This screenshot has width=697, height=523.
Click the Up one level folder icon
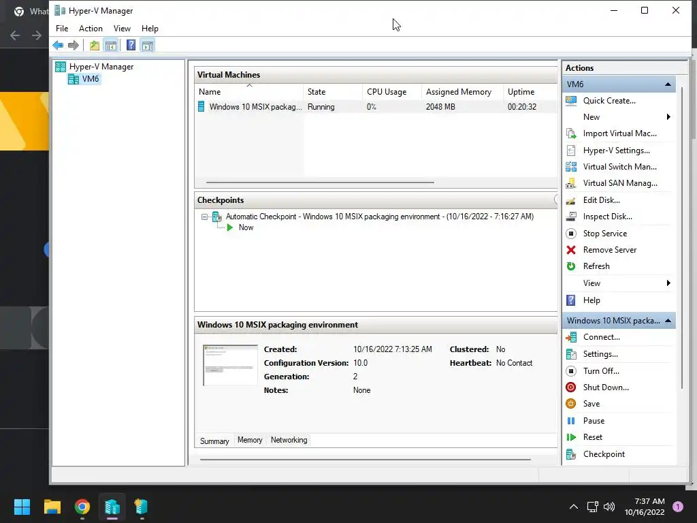[94, 46]
